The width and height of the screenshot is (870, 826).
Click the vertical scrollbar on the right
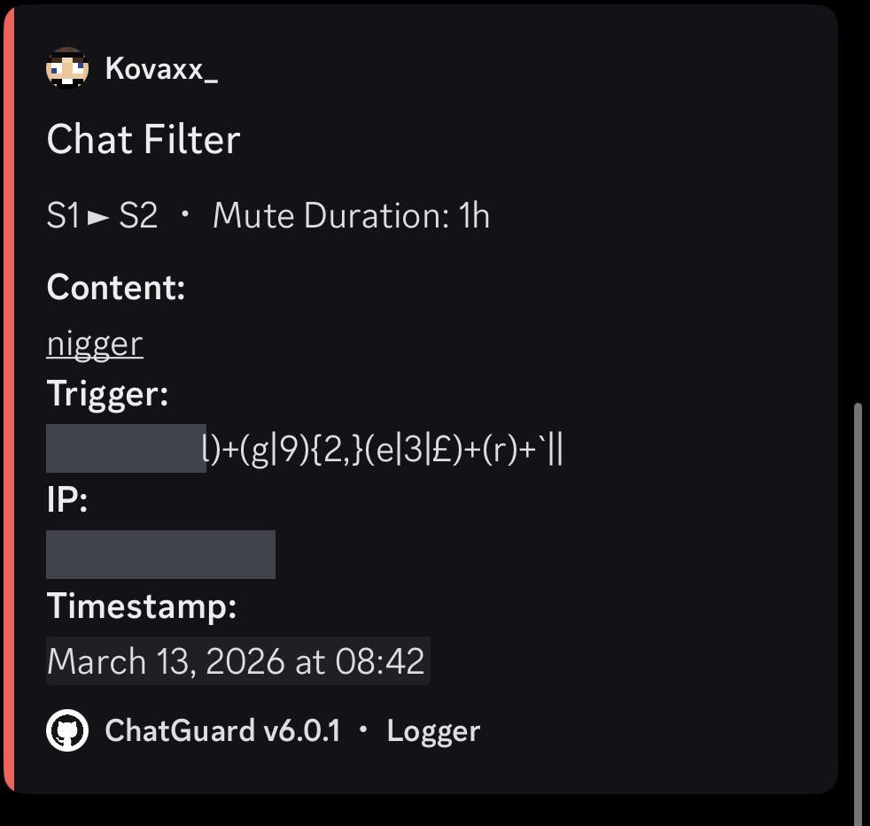pyautogui.click(x=858, y=611)
